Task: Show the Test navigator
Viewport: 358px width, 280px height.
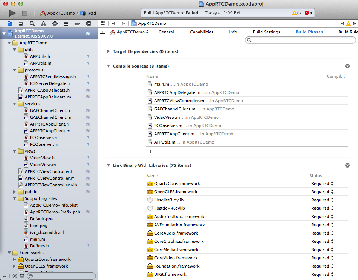Action: [x=55, y=24]
